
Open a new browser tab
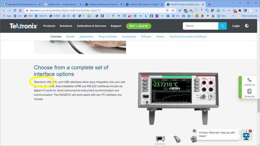[x=209, y=5]
